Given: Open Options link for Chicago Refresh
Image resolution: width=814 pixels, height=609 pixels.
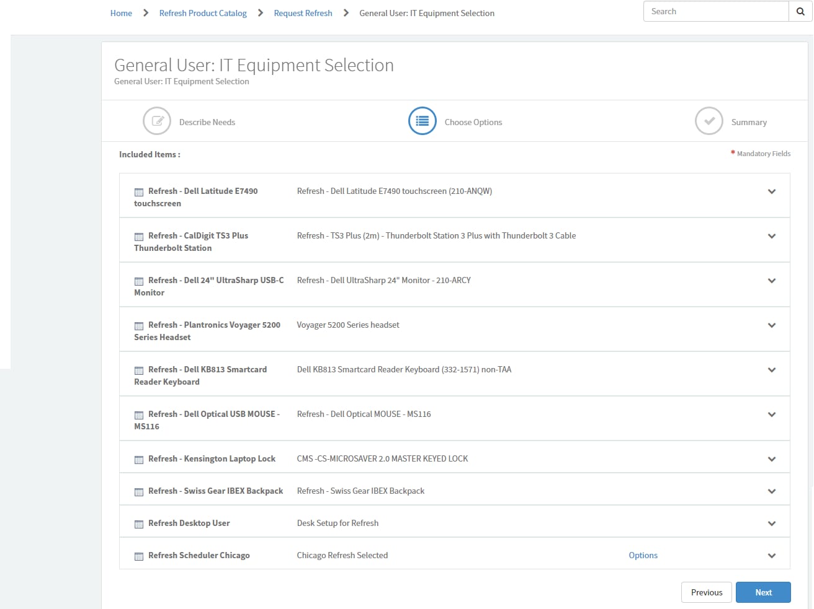Looking at the screenshot, I should tap(643, 555).
